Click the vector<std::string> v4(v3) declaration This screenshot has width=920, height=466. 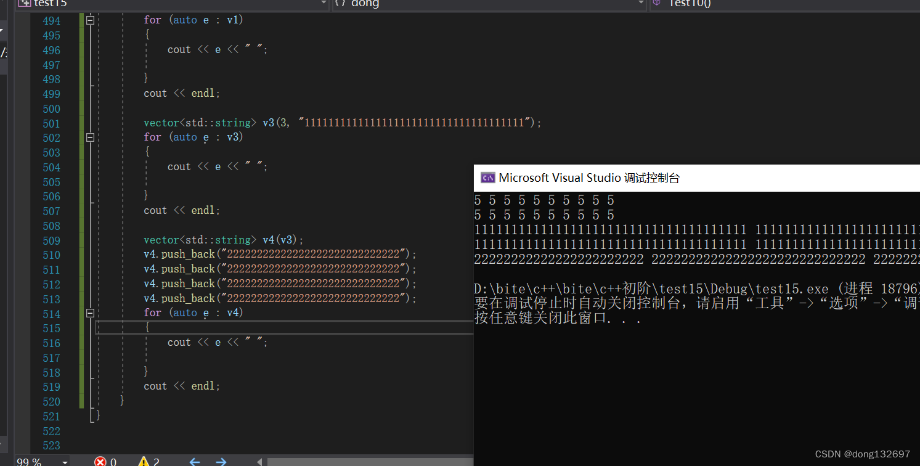tap(224, 240)
